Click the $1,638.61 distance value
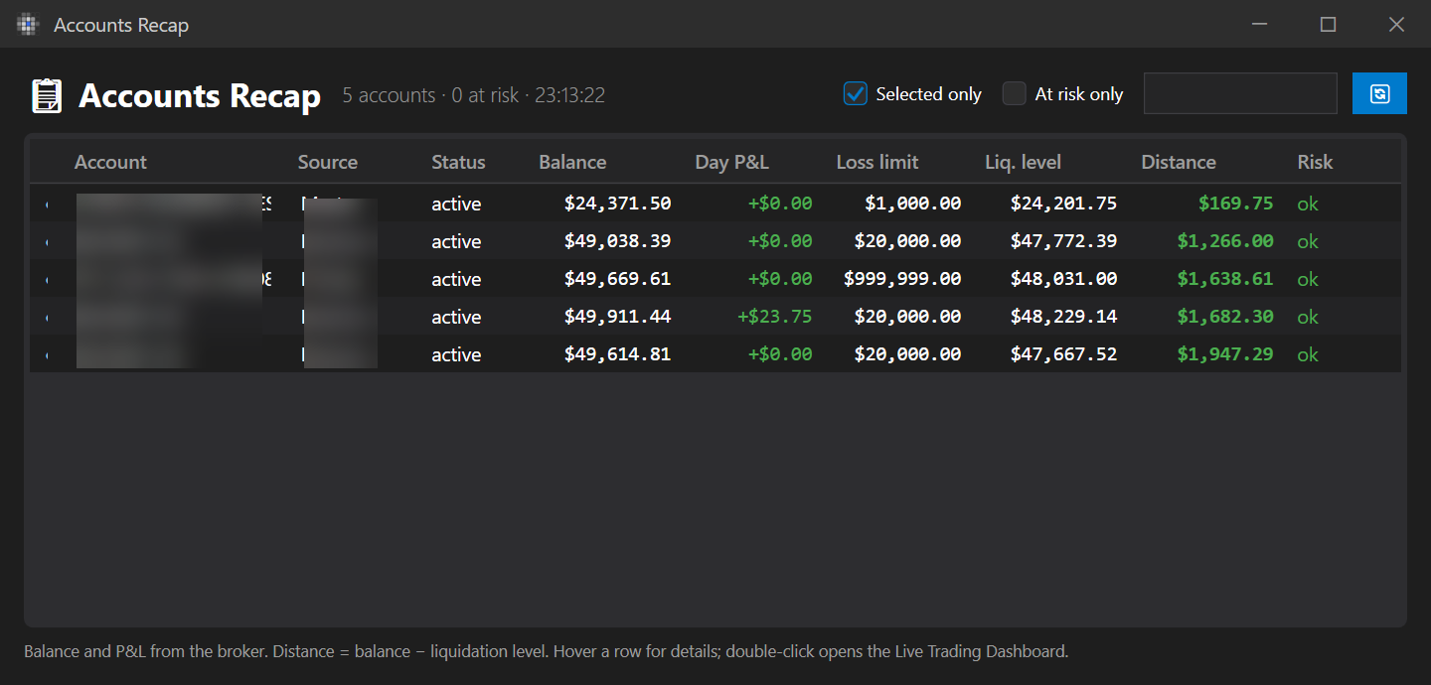Viewport: 1431px width, 685px height. click(x=1225, y=279)
